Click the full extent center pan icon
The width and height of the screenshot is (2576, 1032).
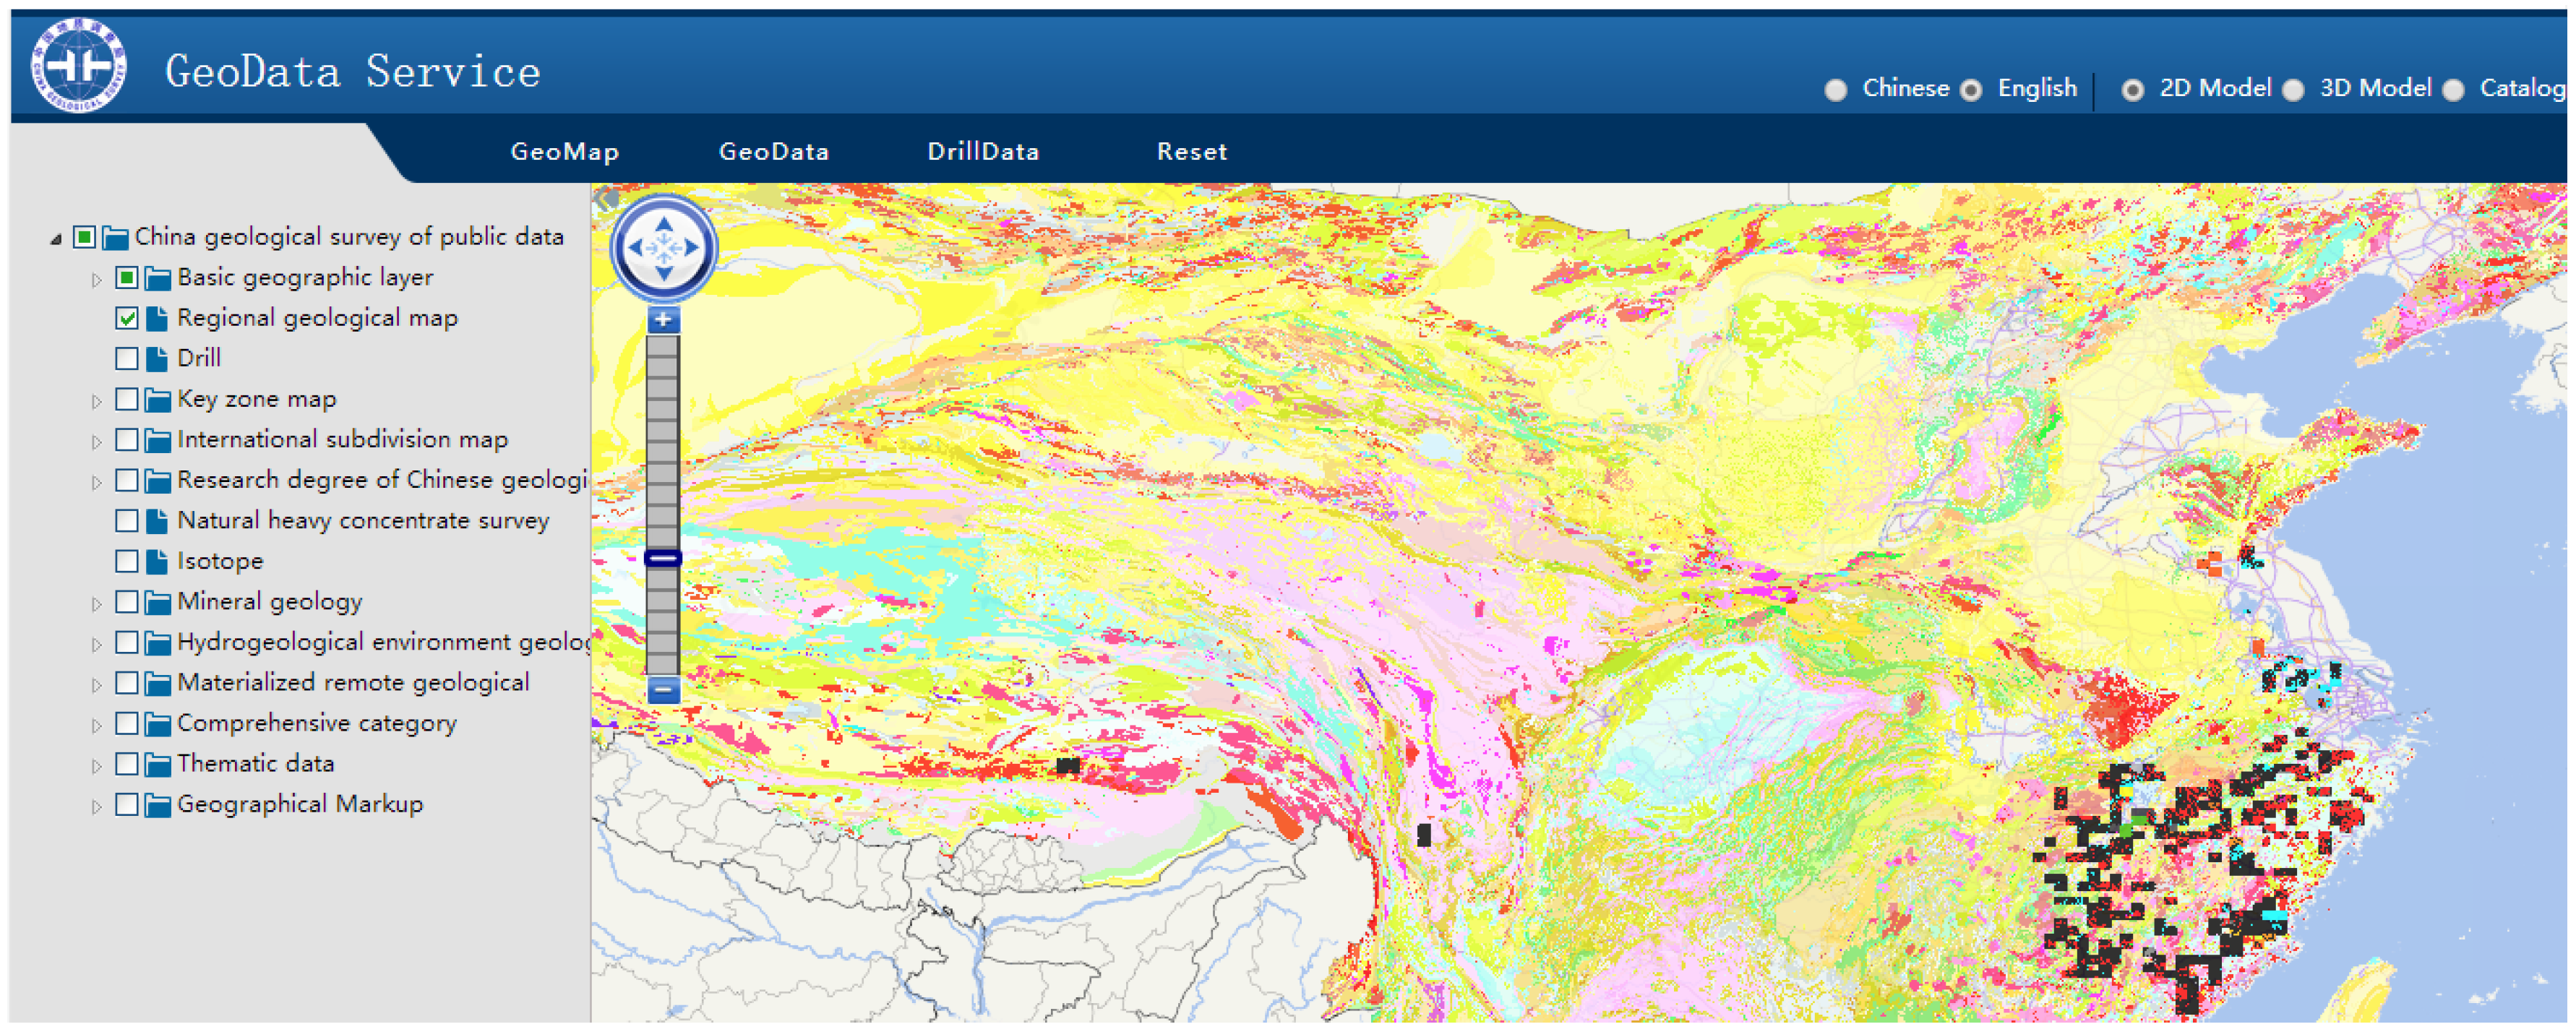click(663, 247)
